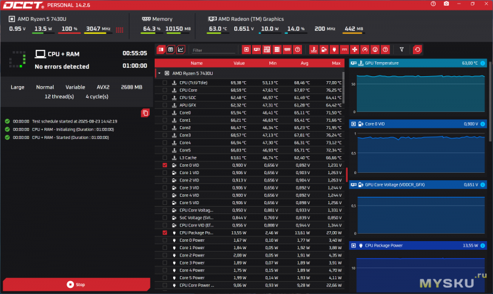493x294 pixels.
Task: Uncheck the Core 0 VID checkbox
Action: [x=165, y=165]
